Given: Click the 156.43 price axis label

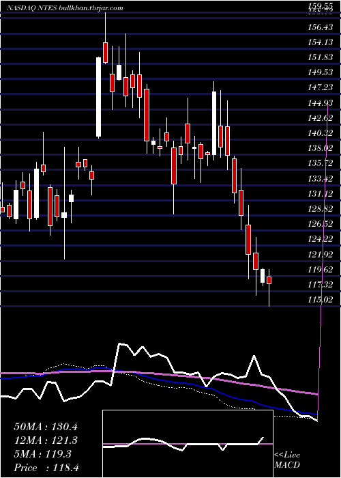Looking at the screenshot, I should (321, 27).
